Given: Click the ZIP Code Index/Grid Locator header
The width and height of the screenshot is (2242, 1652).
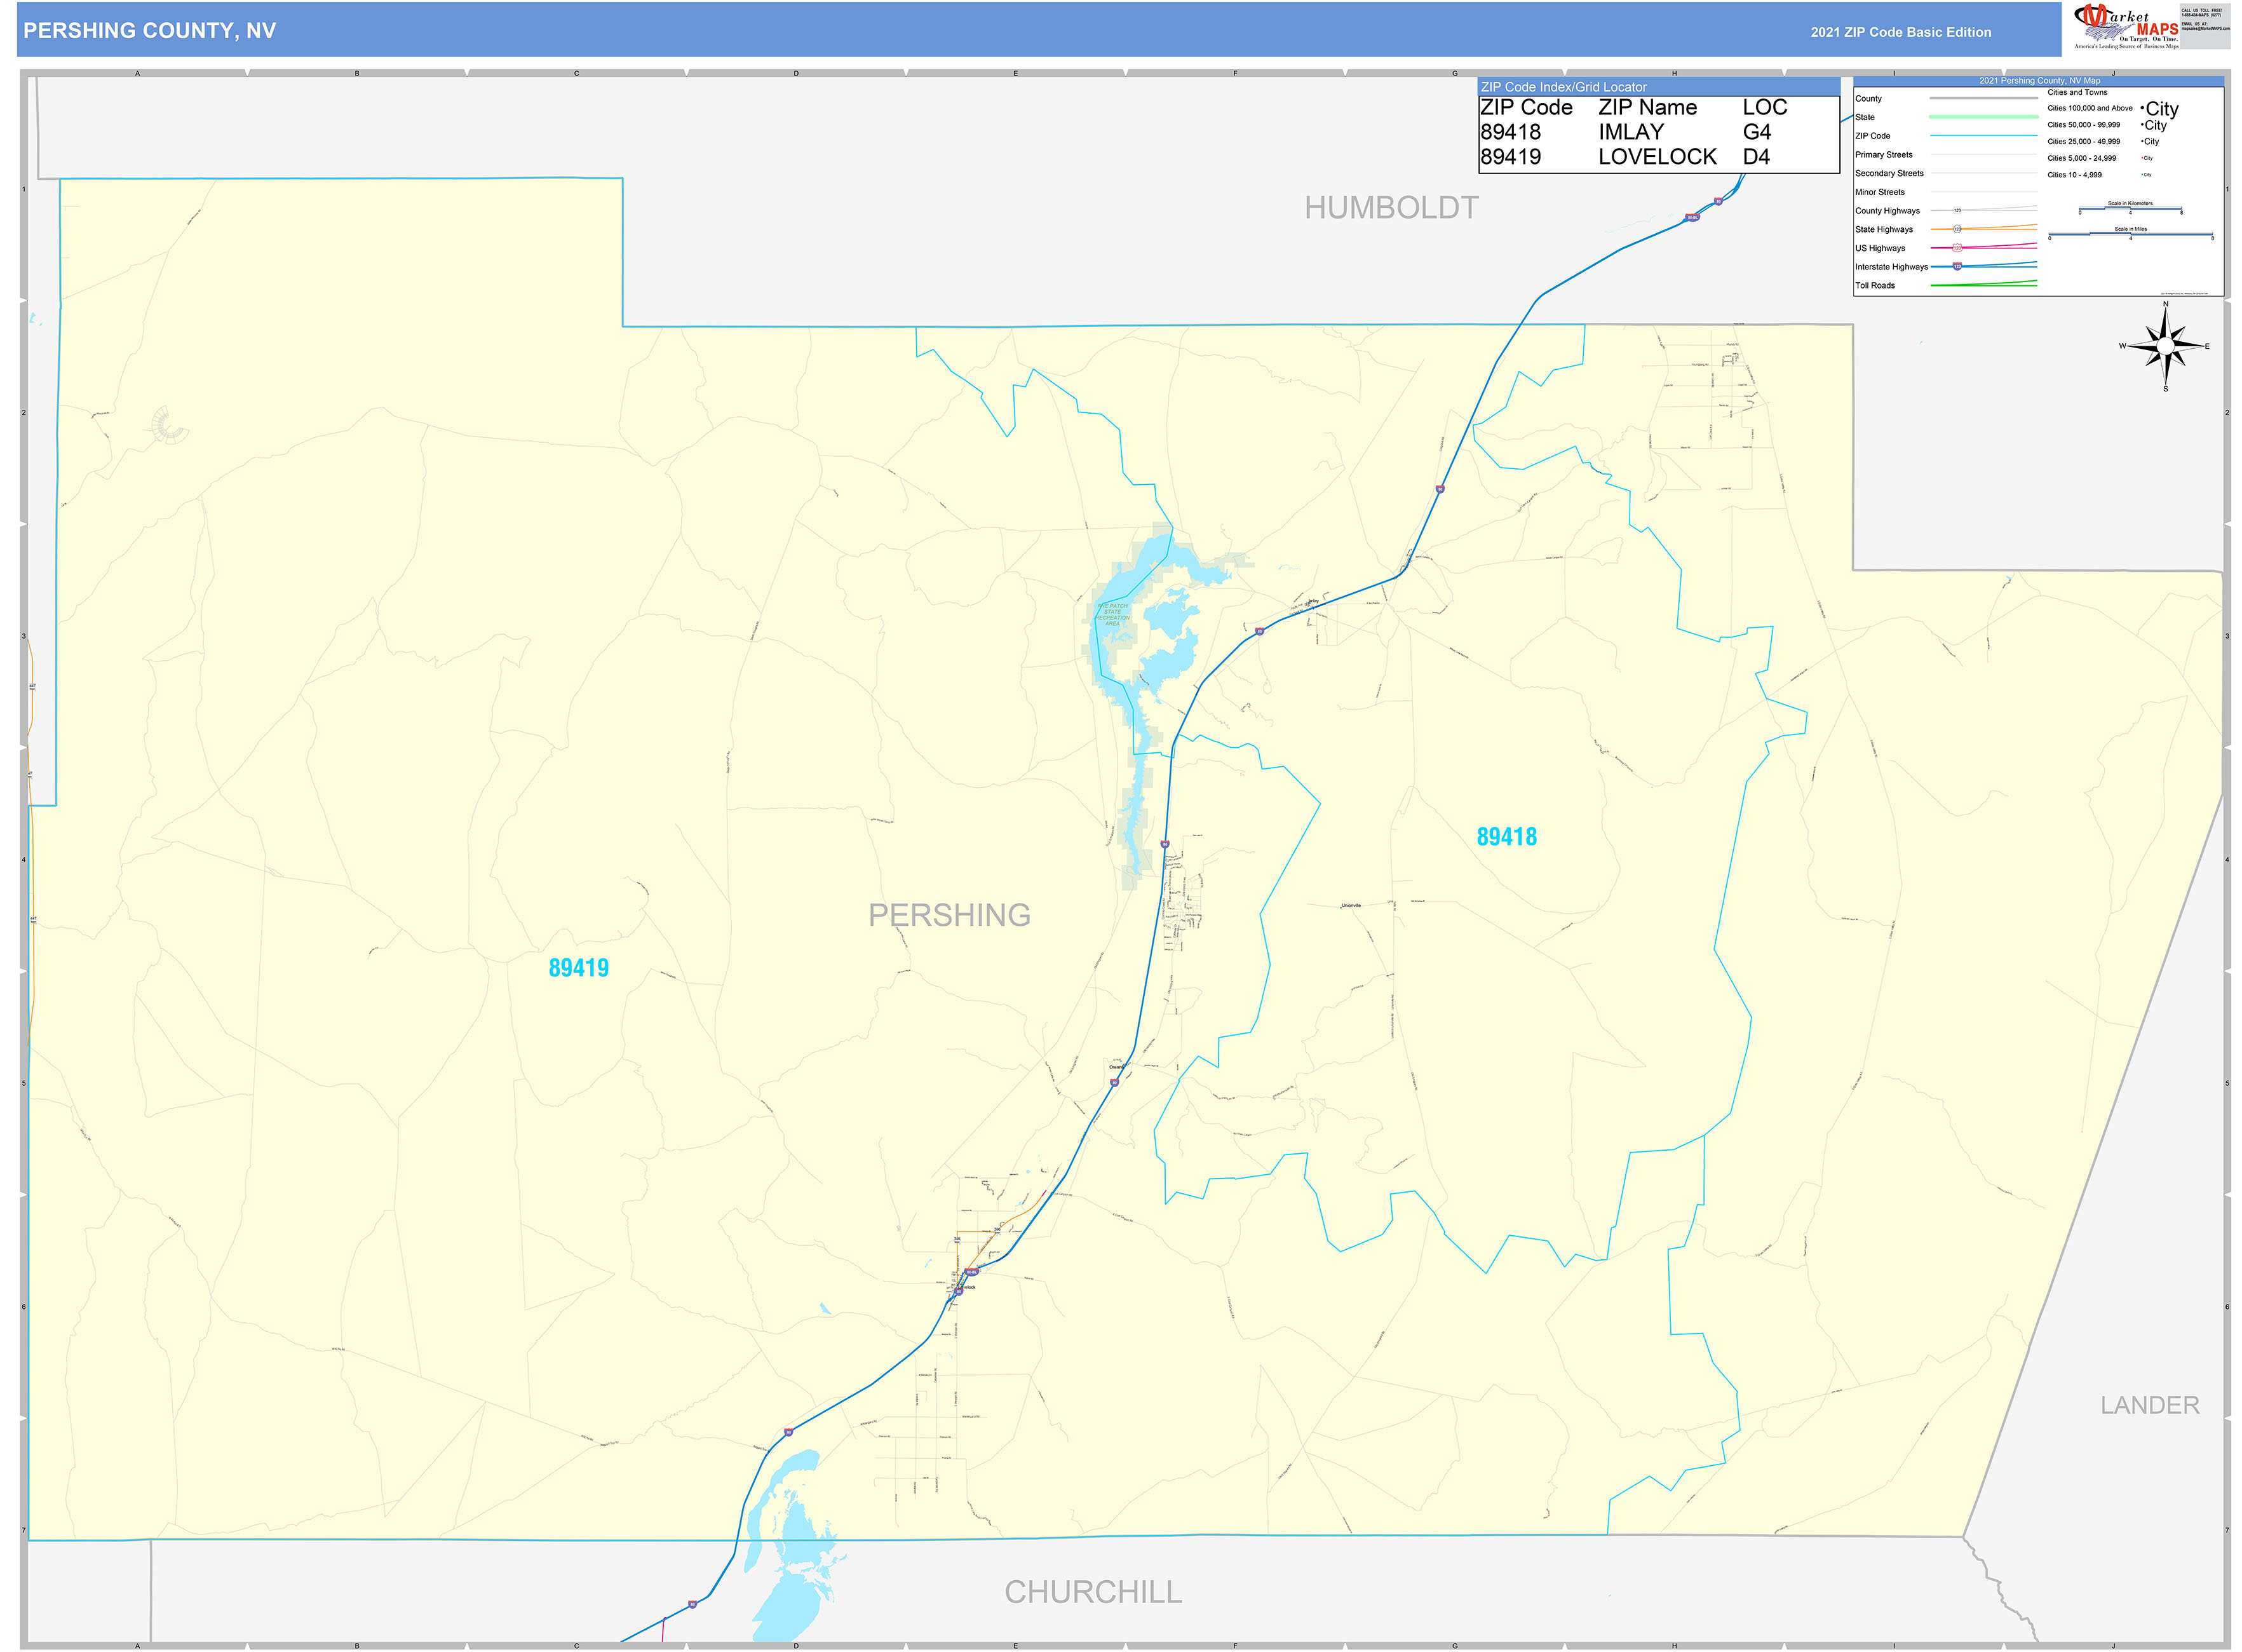Looking at the screenshot, I should [1563, 87].
